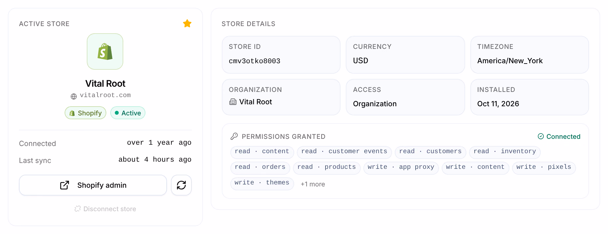Screen dimensions: 608x234
Task: Open the vitalroot.com domain link
Action: [x=105, y=95]
